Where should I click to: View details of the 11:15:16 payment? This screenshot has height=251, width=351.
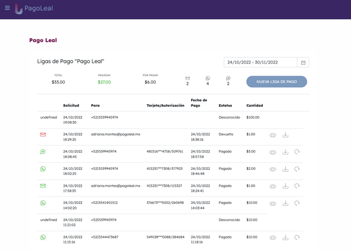click(x=273, y=238)
